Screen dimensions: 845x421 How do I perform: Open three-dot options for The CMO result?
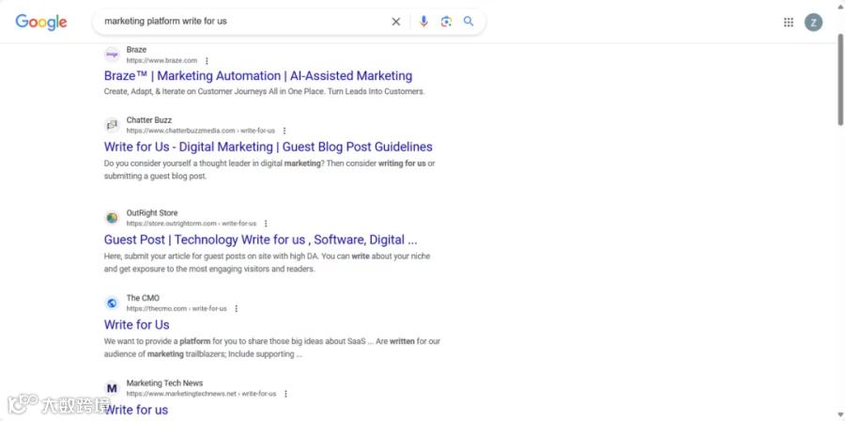click(236, 309)
